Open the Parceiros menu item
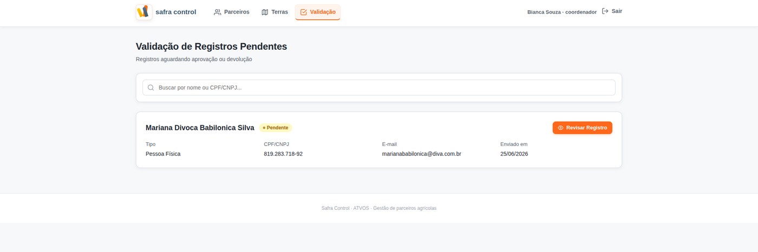 [231, 12]
